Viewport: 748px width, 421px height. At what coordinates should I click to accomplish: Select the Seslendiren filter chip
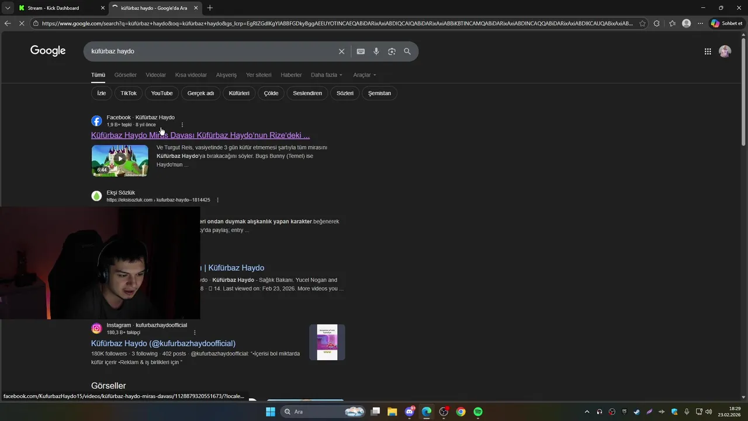point(307,93)
